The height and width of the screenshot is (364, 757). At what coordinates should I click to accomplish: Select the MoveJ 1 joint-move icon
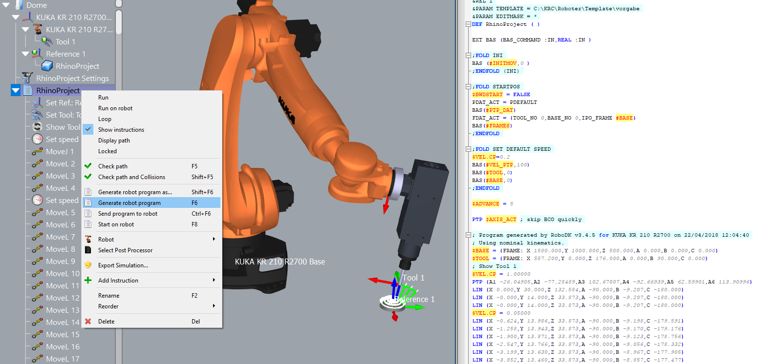tap(37, 151)
